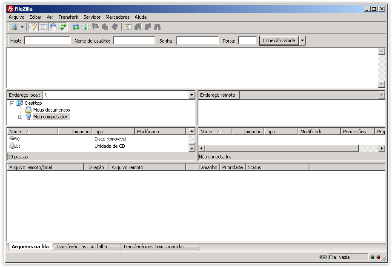Viewport: 392px width, 267px height.
Task: Click the remote list horizontal scrollbar thumb
Action: click(x=282, y=148)
